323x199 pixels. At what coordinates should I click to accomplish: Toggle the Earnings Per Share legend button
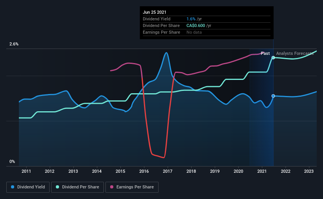(x=132, y=187)
